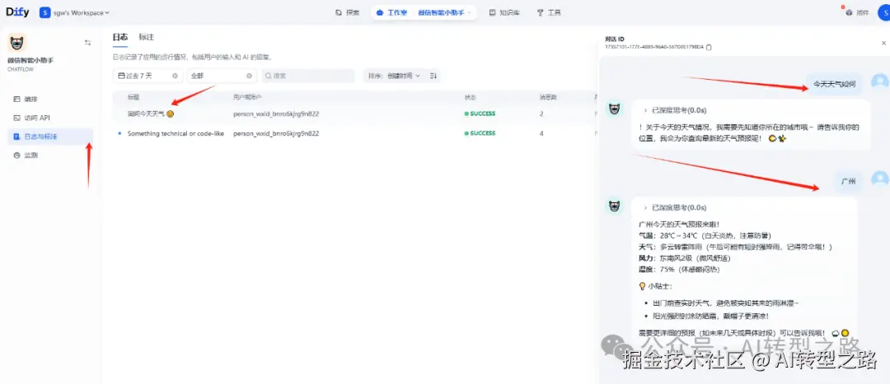Close the conversation detail panel
The image size is (890, 384).
click(x=883, y=43)
